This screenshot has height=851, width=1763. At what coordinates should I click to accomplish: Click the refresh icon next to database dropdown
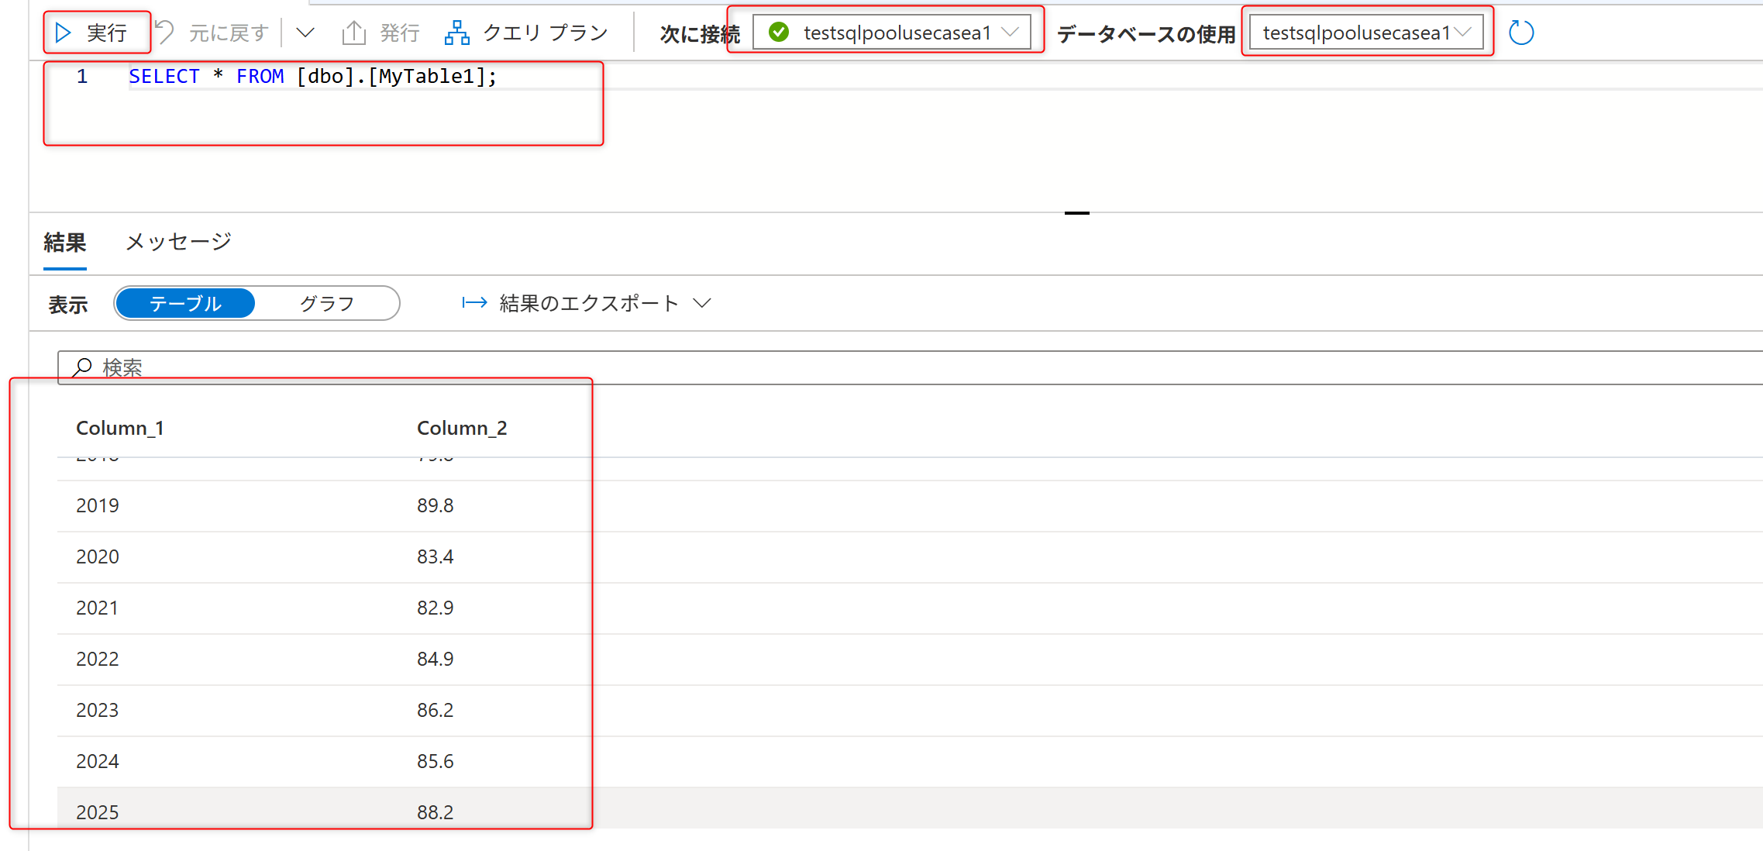pyautogui.click(x=1520, y=32)
